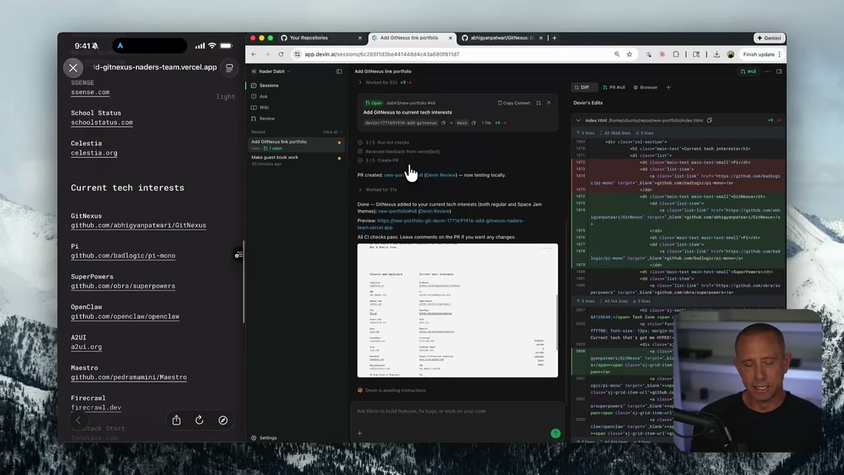844x475 pixels.
Task: Open Settings in Devin sidebar
Action: point(264,437)
